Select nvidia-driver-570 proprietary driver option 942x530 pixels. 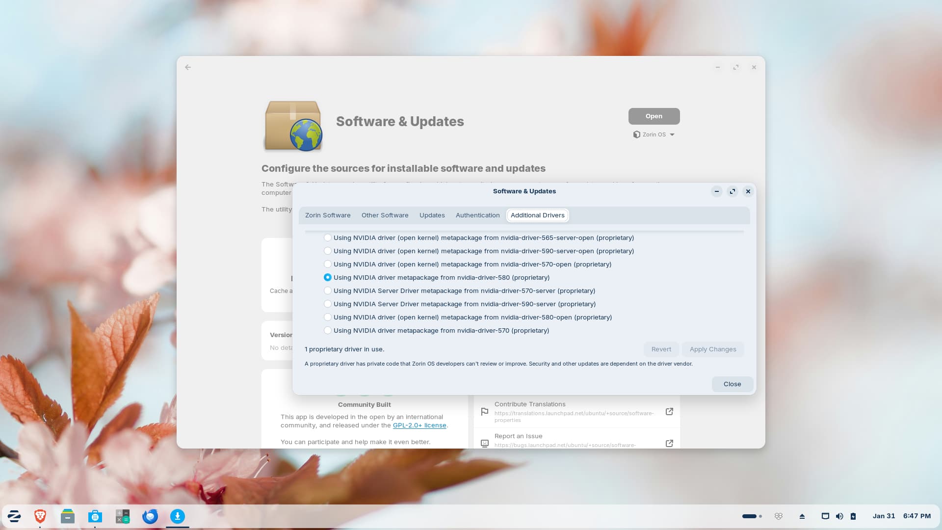tap(328, 331)
